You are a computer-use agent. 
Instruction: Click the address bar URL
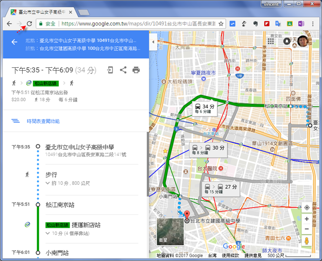coord(138,24)
